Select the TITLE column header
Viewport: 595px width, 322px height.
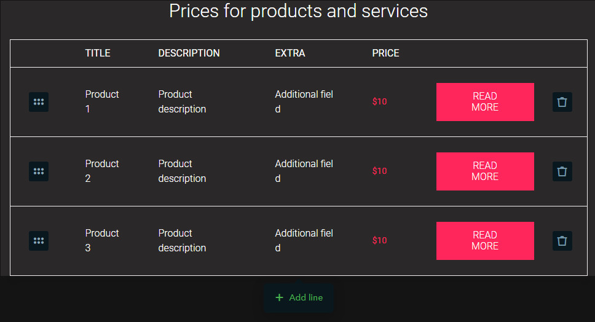click(98, 53)
